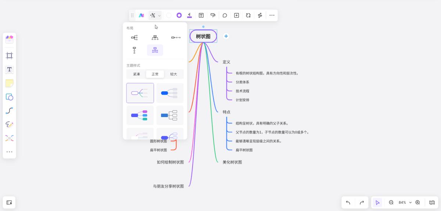Screen dimensions: 441x211
Task: Click the 有根的树状结构图 description node
Action: [267, 73]
